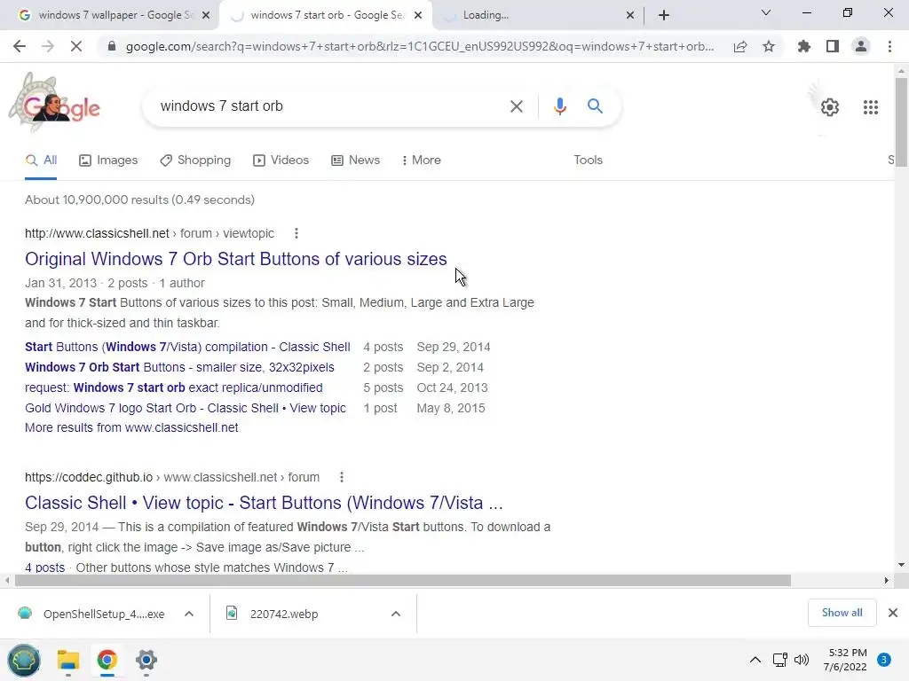
Task: Select the Images results tab
Action: [108, 160]
